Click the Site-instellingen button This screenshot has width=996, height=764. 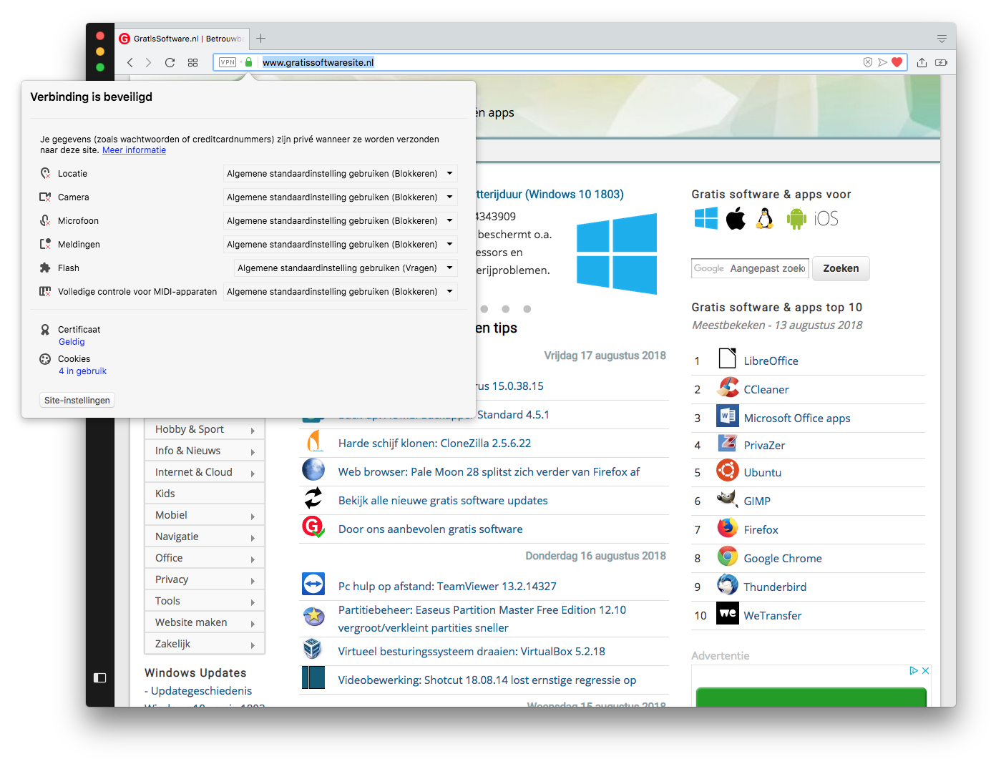pyautogui.click(x=77, y=401)
